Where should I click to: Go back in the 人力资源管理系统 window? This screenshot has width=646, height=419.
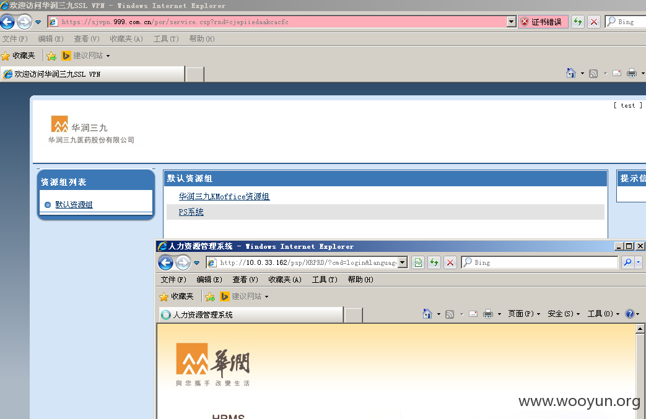click(165, 262)
